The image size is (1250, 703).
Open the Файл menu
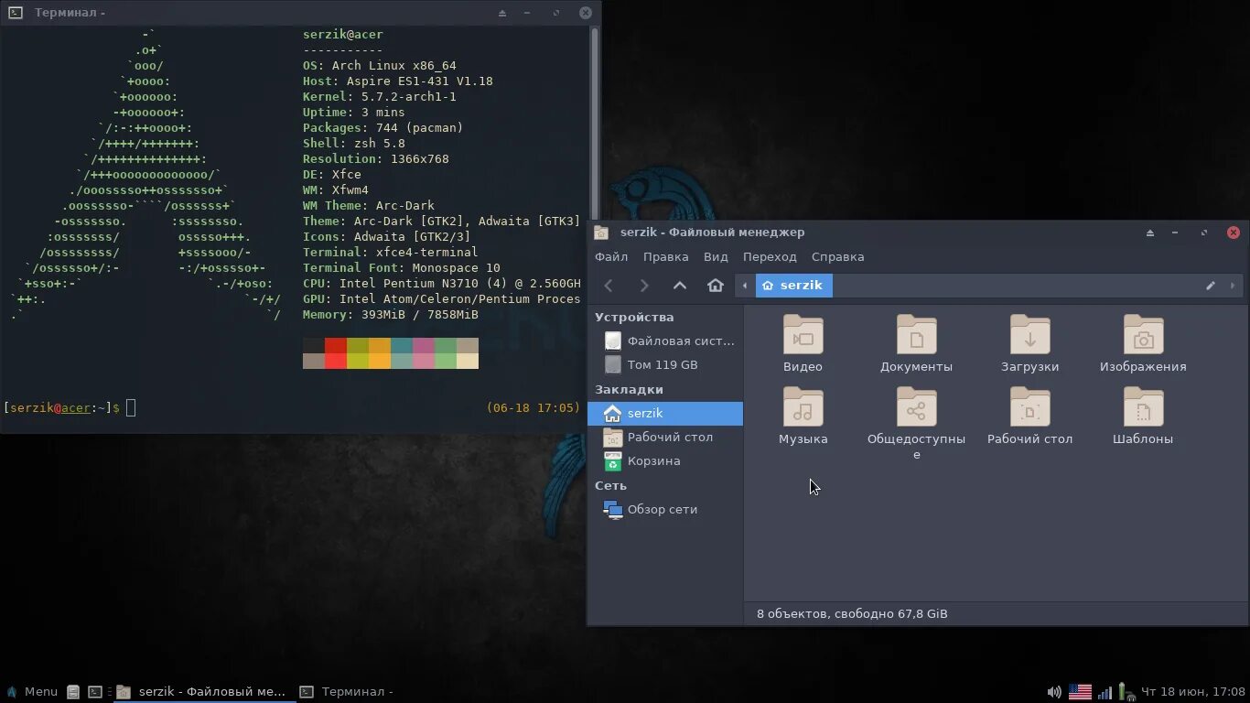611,257
